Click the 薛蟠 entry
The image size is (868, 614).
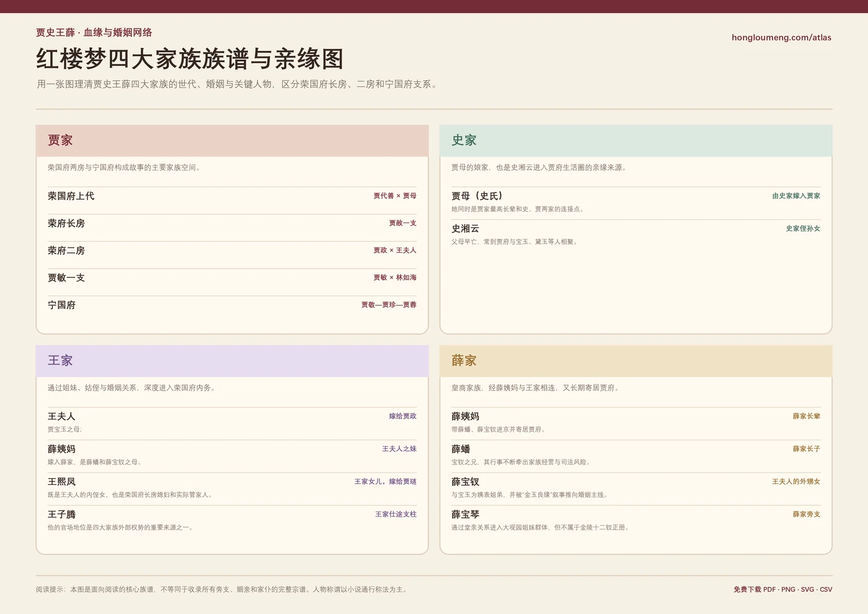461,449
